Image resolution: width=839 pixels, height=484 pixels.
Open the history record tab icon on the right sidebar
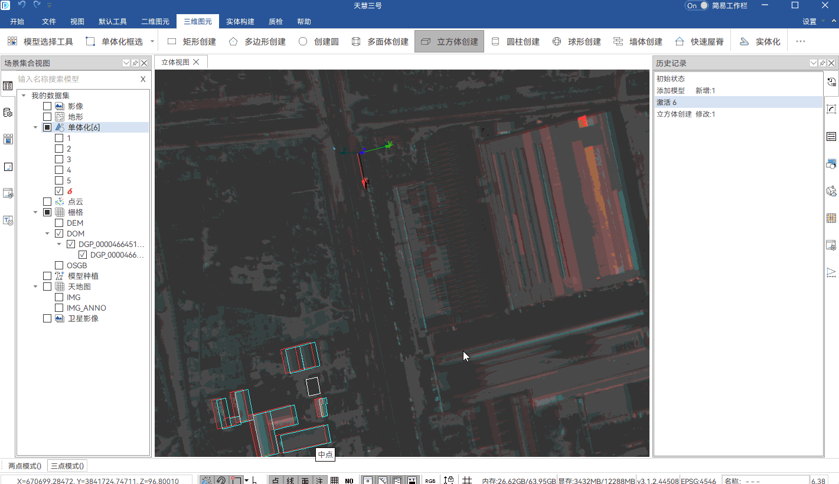(831, 82)
